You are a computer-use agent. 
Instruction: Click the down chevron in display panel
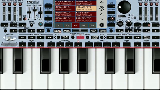102,19
